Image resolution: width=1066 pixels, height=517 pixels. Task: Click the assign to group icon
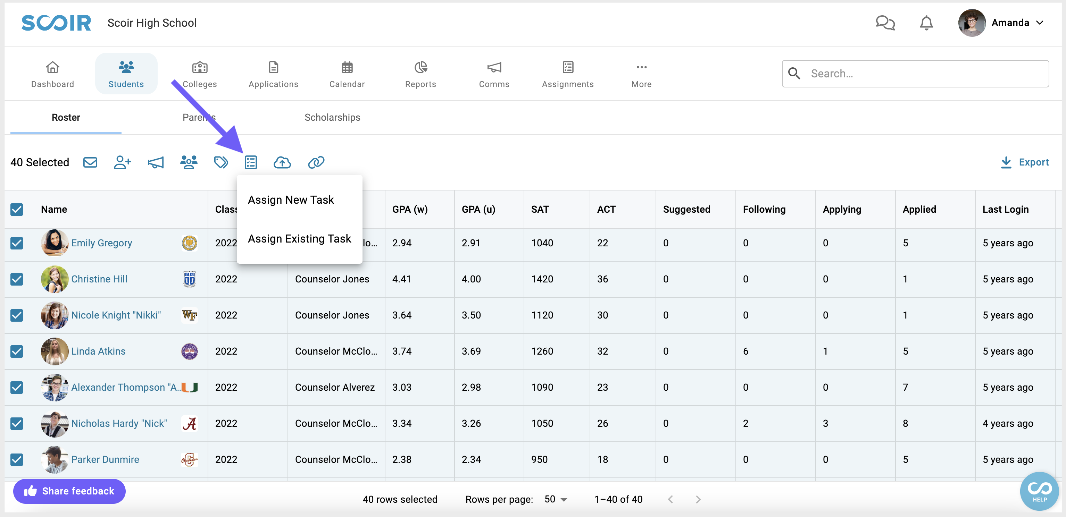pos(189,162)
